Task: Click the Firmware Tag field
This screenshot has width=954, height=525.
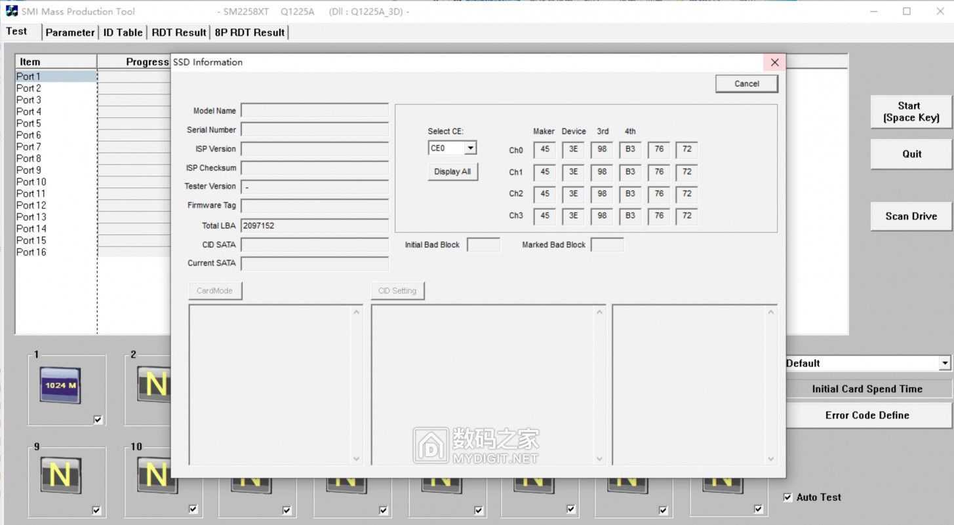Action: pos(315,206)
